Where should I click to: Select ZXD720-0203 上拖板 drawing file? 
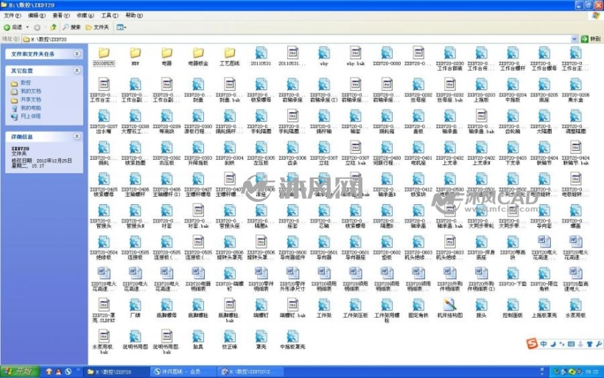(x=481, y=91)
